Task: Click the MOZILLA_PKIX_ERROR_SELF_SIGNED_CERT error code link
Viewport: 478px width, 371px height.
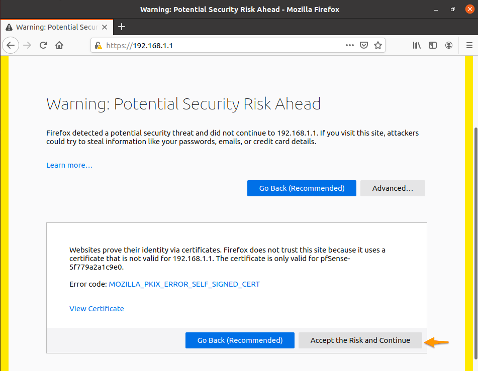Action: (x=184, y=284)
